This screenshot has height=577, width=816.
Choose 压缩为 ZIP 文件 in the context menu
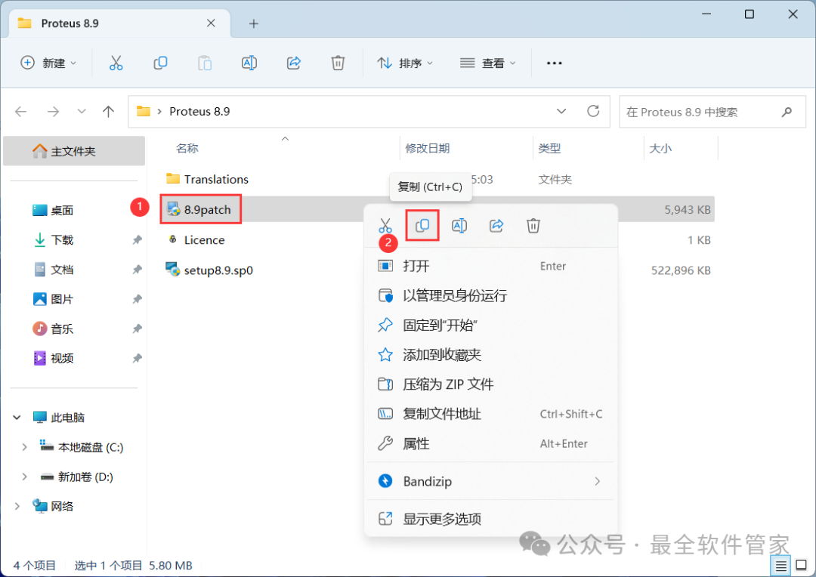491,384
